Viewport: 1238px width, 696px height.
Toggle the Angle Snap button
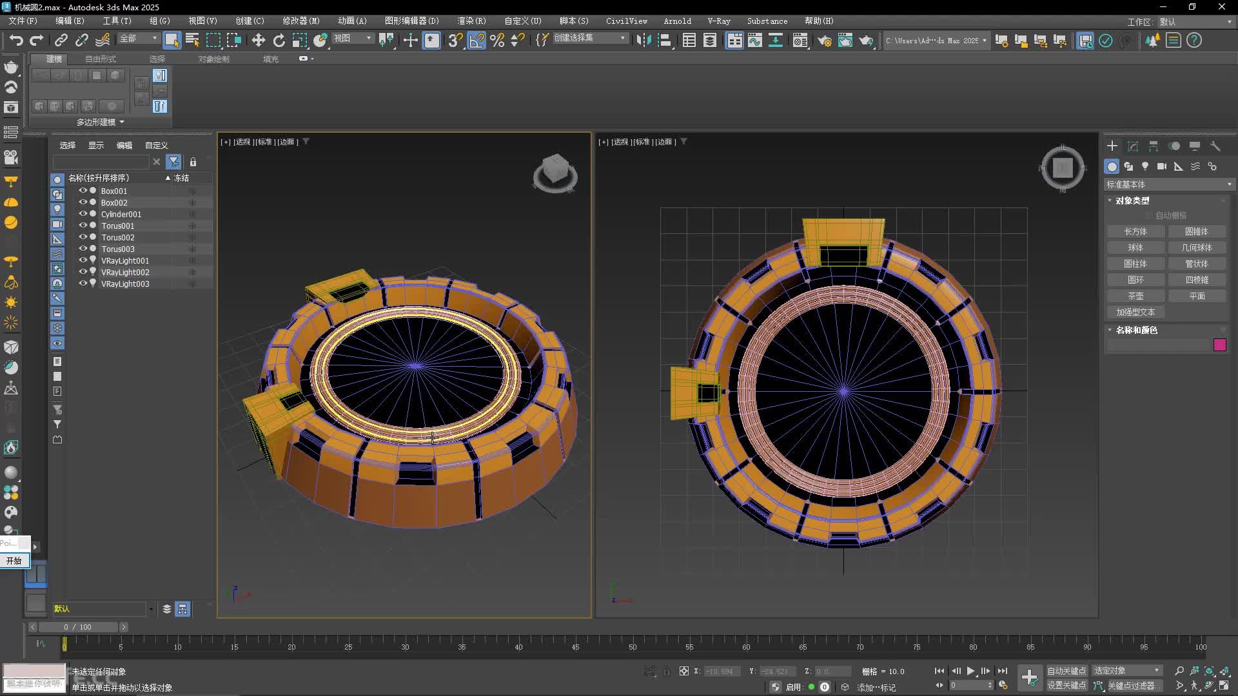(477, 40)
